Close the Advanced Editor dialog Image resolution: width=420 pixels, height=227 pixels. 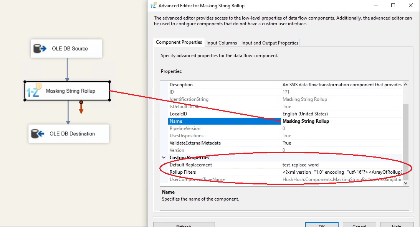pyautogui.click(x=410, y=6)
